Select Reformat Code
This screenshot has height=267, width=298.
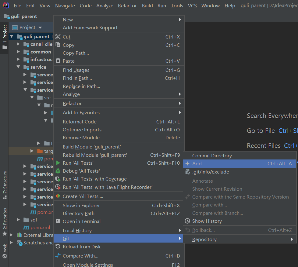point(119,122)
